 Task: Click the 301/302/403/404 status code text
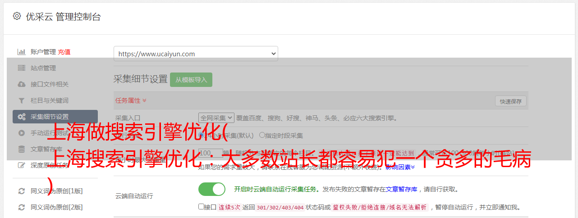click(x=279, y=207)
